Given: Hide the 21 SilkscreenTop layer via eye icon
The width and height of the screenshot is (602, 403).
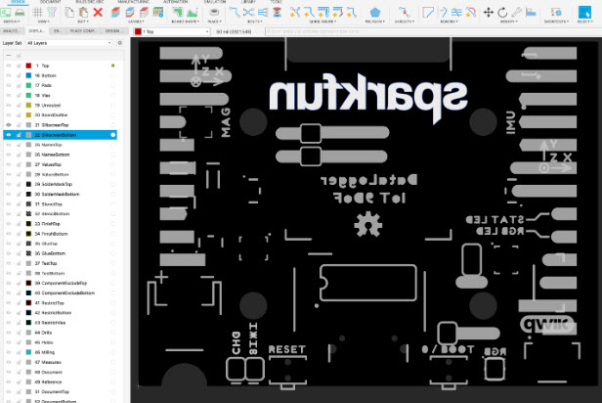Looking at the screenshot, I should tap(8, 125).
